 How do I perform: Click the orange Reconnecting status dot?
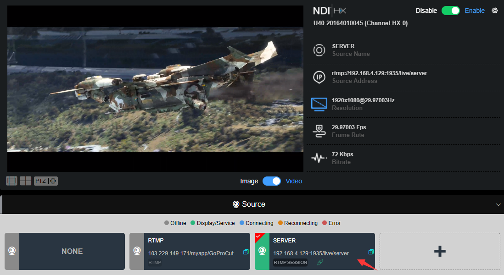(x=280, y=223)
